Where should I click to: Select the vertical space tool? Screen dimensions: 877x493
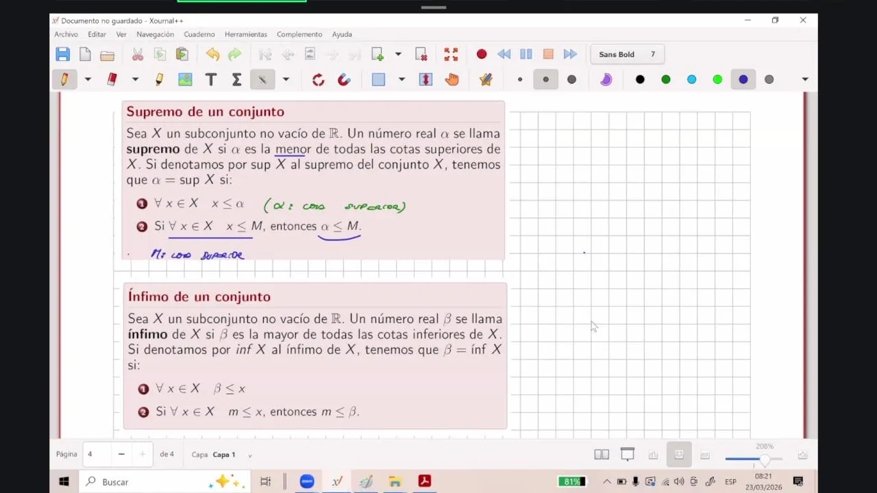tap(425, 79)
